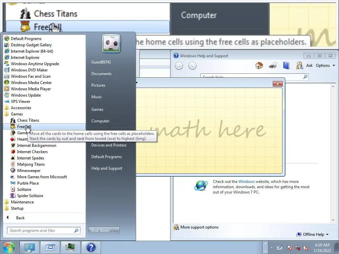The image size is (339, 254).
Task: Close the math input panel
Action: pyautogui.click(x=278, y=84)
